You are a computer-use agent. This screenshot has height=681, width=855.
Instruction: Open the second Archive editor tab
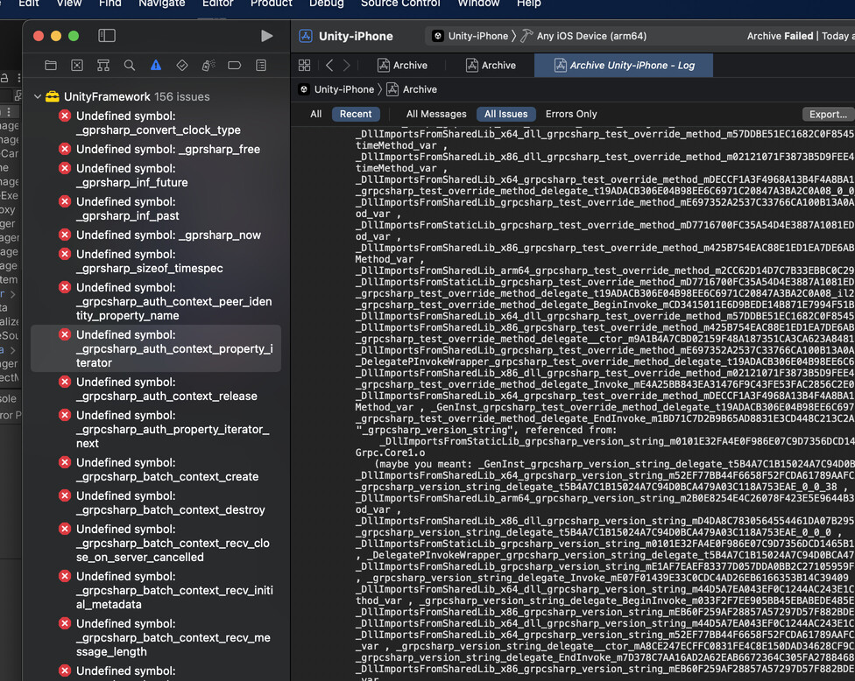491,66
